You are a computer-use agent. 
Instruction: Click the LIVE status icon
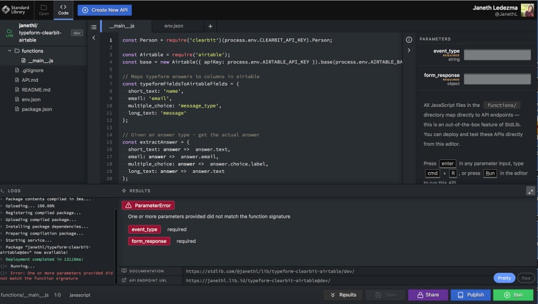pos(9,33)
